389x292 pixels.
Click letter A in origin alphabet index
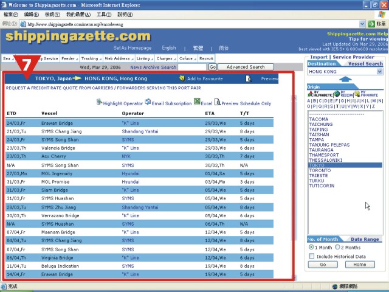308,101
